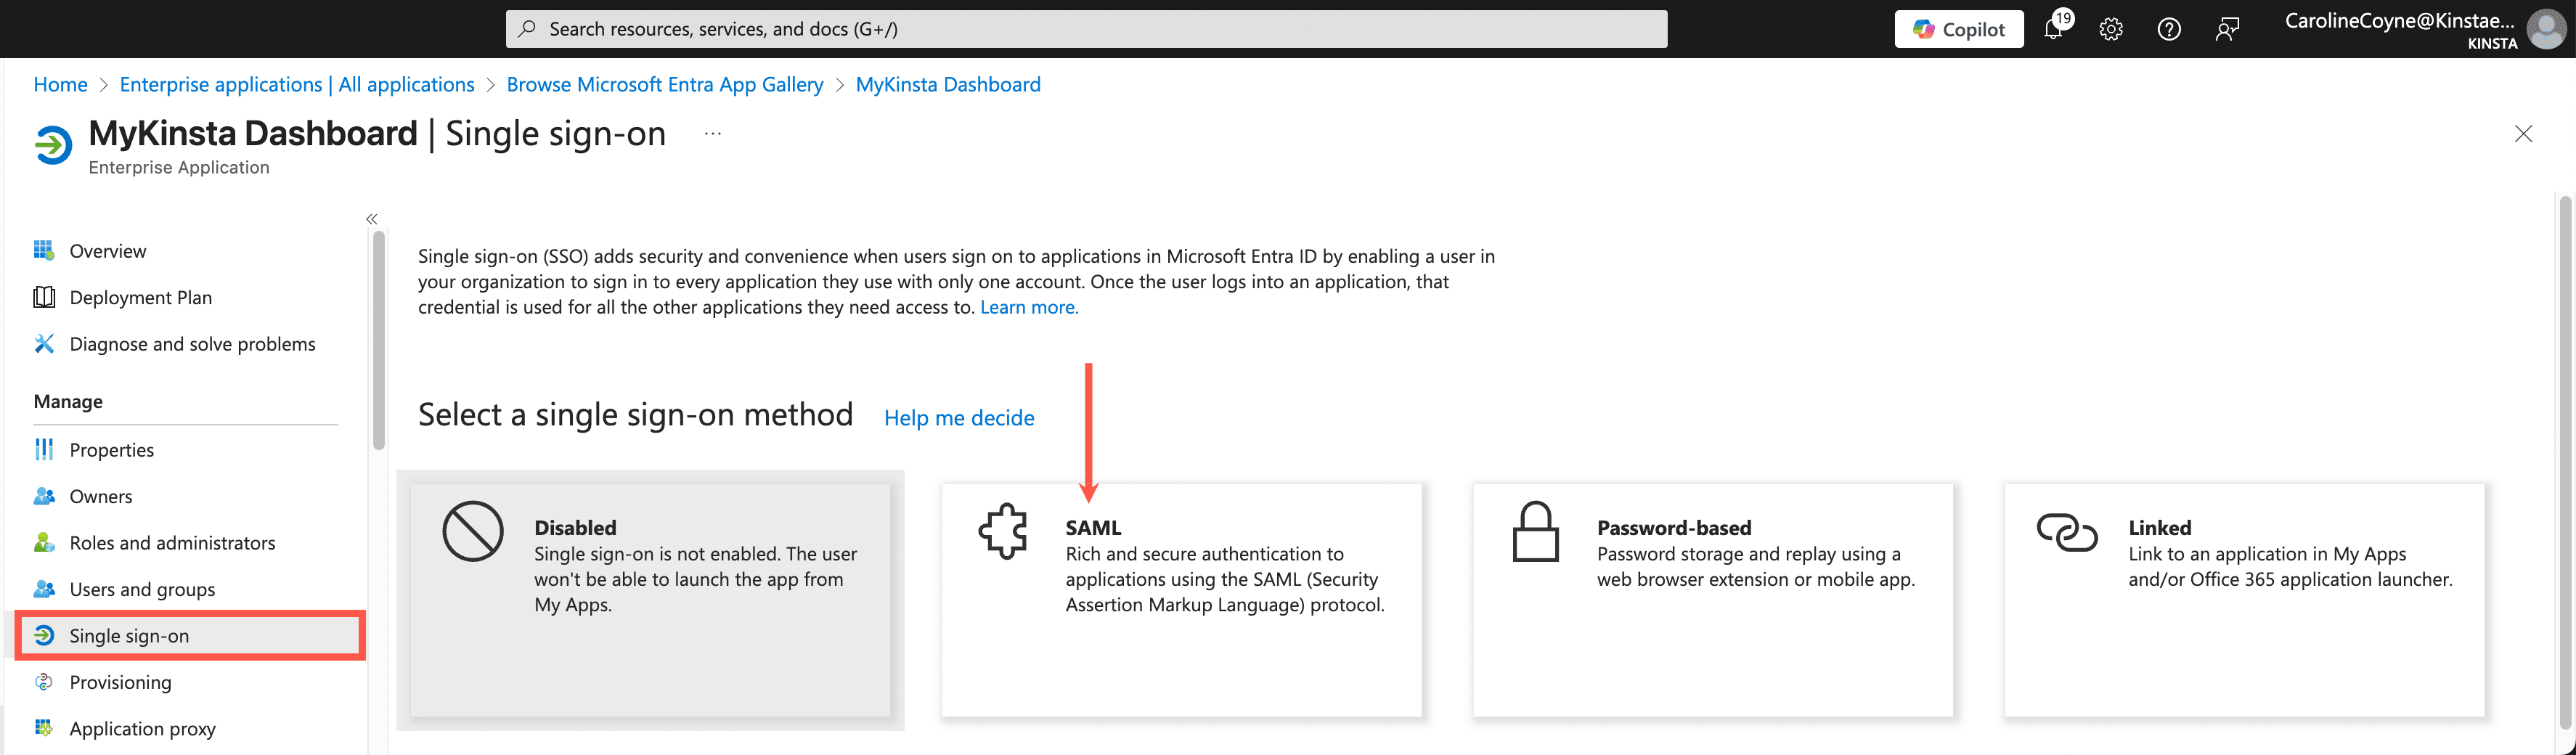
Task: Click the Application proxy icon
Action: click(44, 728)
